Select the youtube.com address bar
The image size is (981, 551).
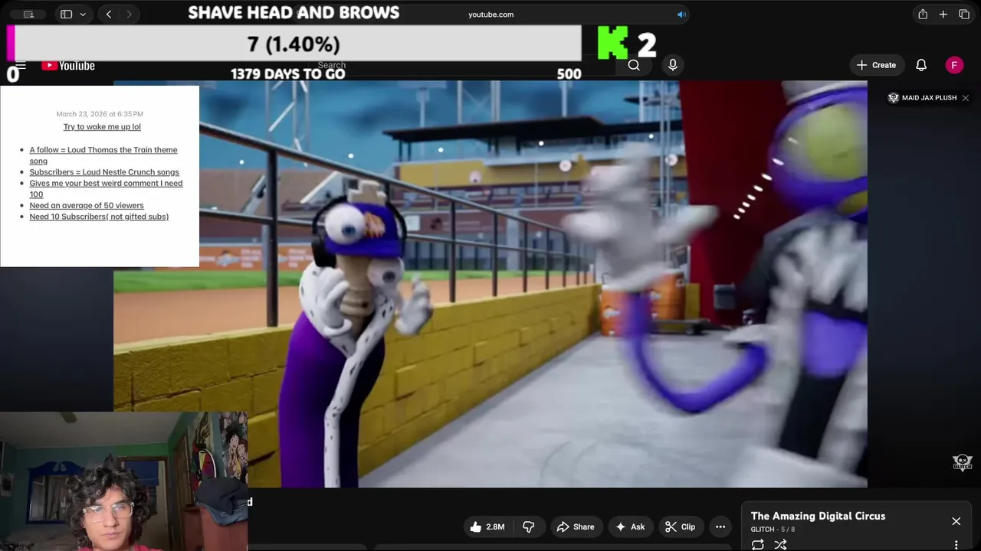[490, 14]
